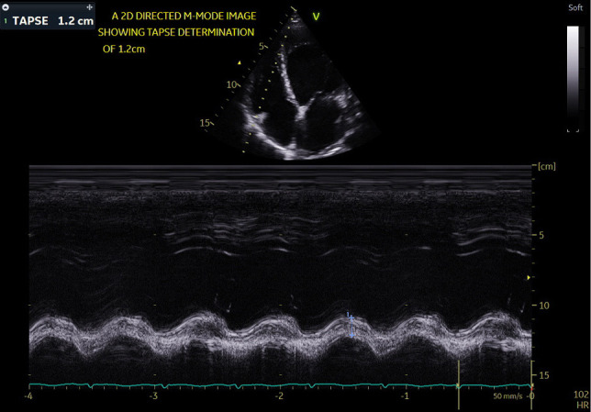
Task: Collapse the TAPSE measurement panel arrow
Action: 4,6
